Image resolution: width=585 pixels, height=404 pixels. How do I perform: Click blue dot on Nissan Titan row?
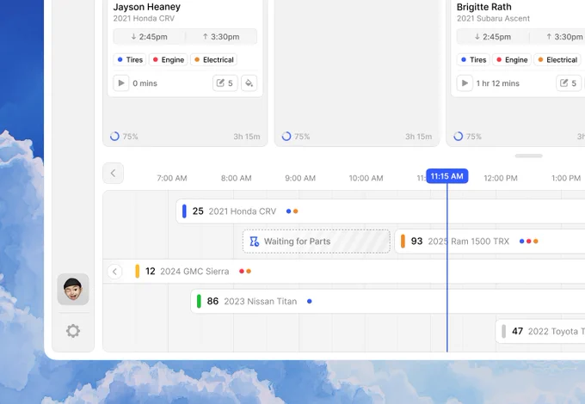pyautogui.click(x=310, y=301)
